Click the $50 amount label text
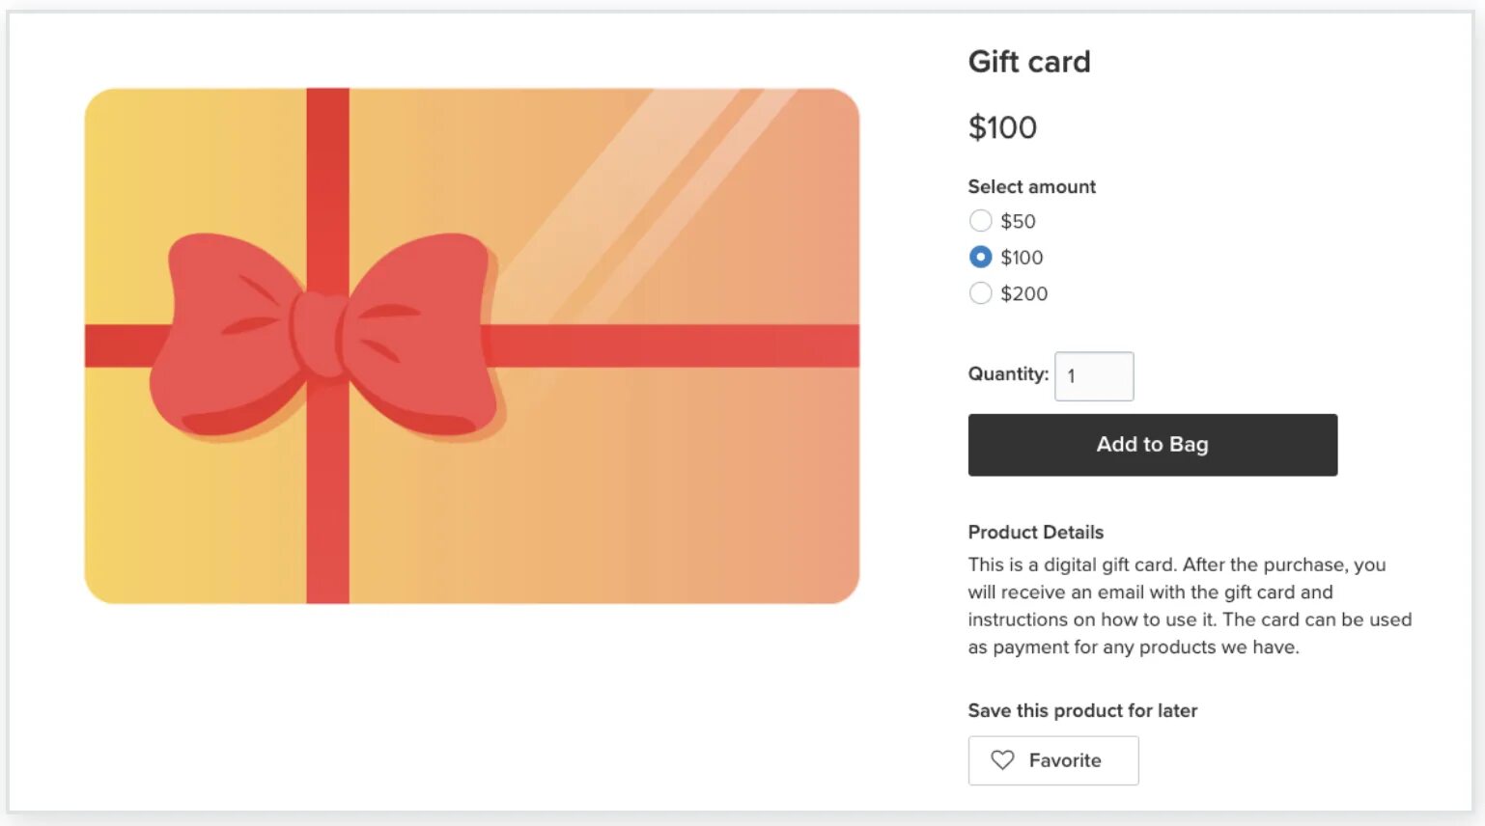The image size is (1485, 826). [1018, 221]
